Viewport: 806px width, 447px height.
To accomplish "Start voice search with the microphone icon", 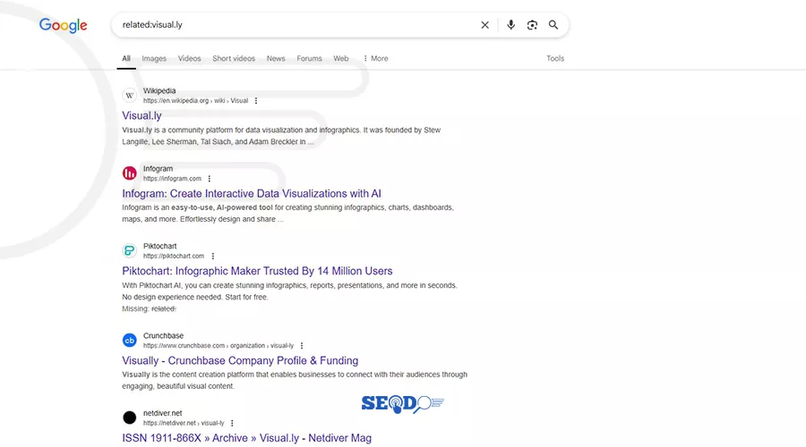I will pos(510,25).
